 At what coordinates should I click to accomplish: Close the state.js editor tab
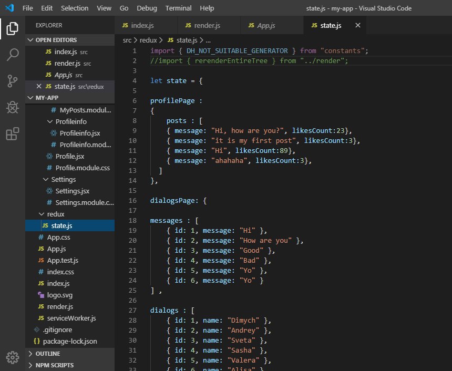pos(358,25)
